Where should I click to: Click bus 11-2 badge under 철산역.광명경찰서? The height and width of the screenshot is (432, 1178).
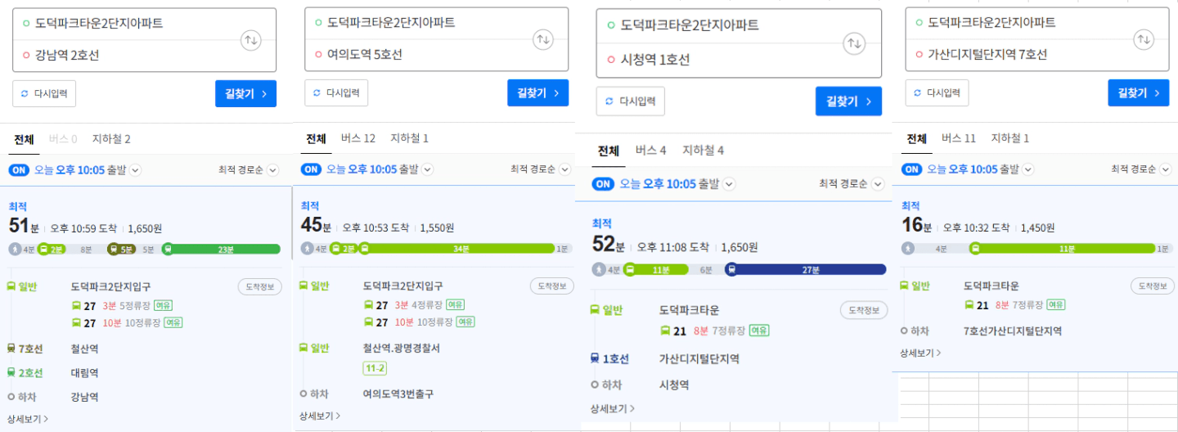375,369
